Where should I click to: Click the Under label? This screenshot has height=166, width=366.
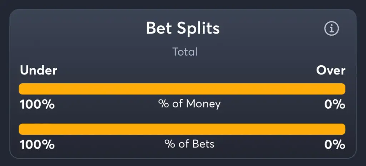click(39, 71)
